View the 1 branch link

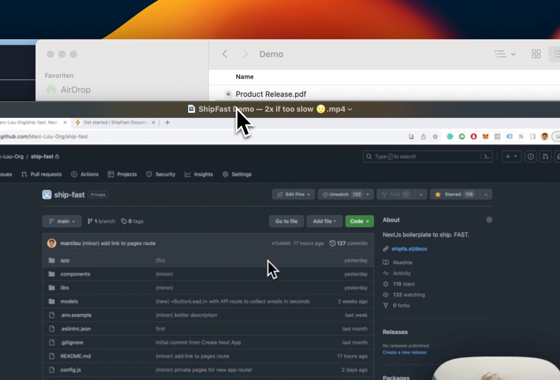[101, 221]
